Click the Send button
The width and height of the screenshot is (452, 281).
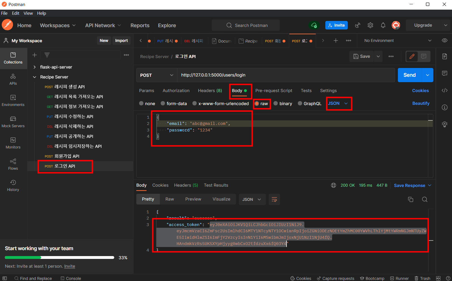(x=410, y=75)
